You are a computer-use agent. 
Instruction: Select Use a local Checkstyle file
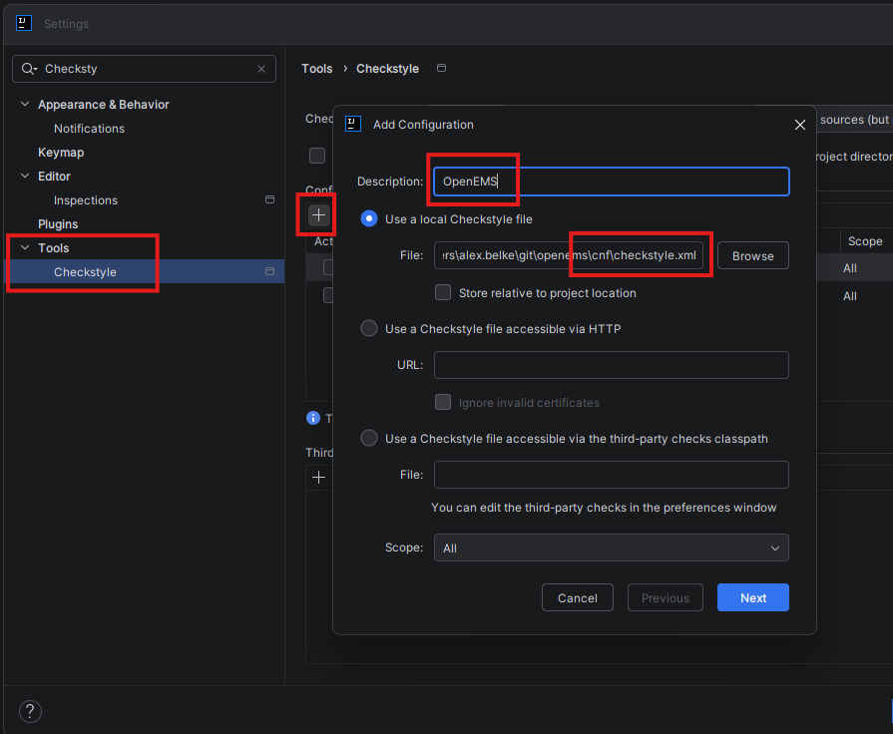click(x=369, y=218)
